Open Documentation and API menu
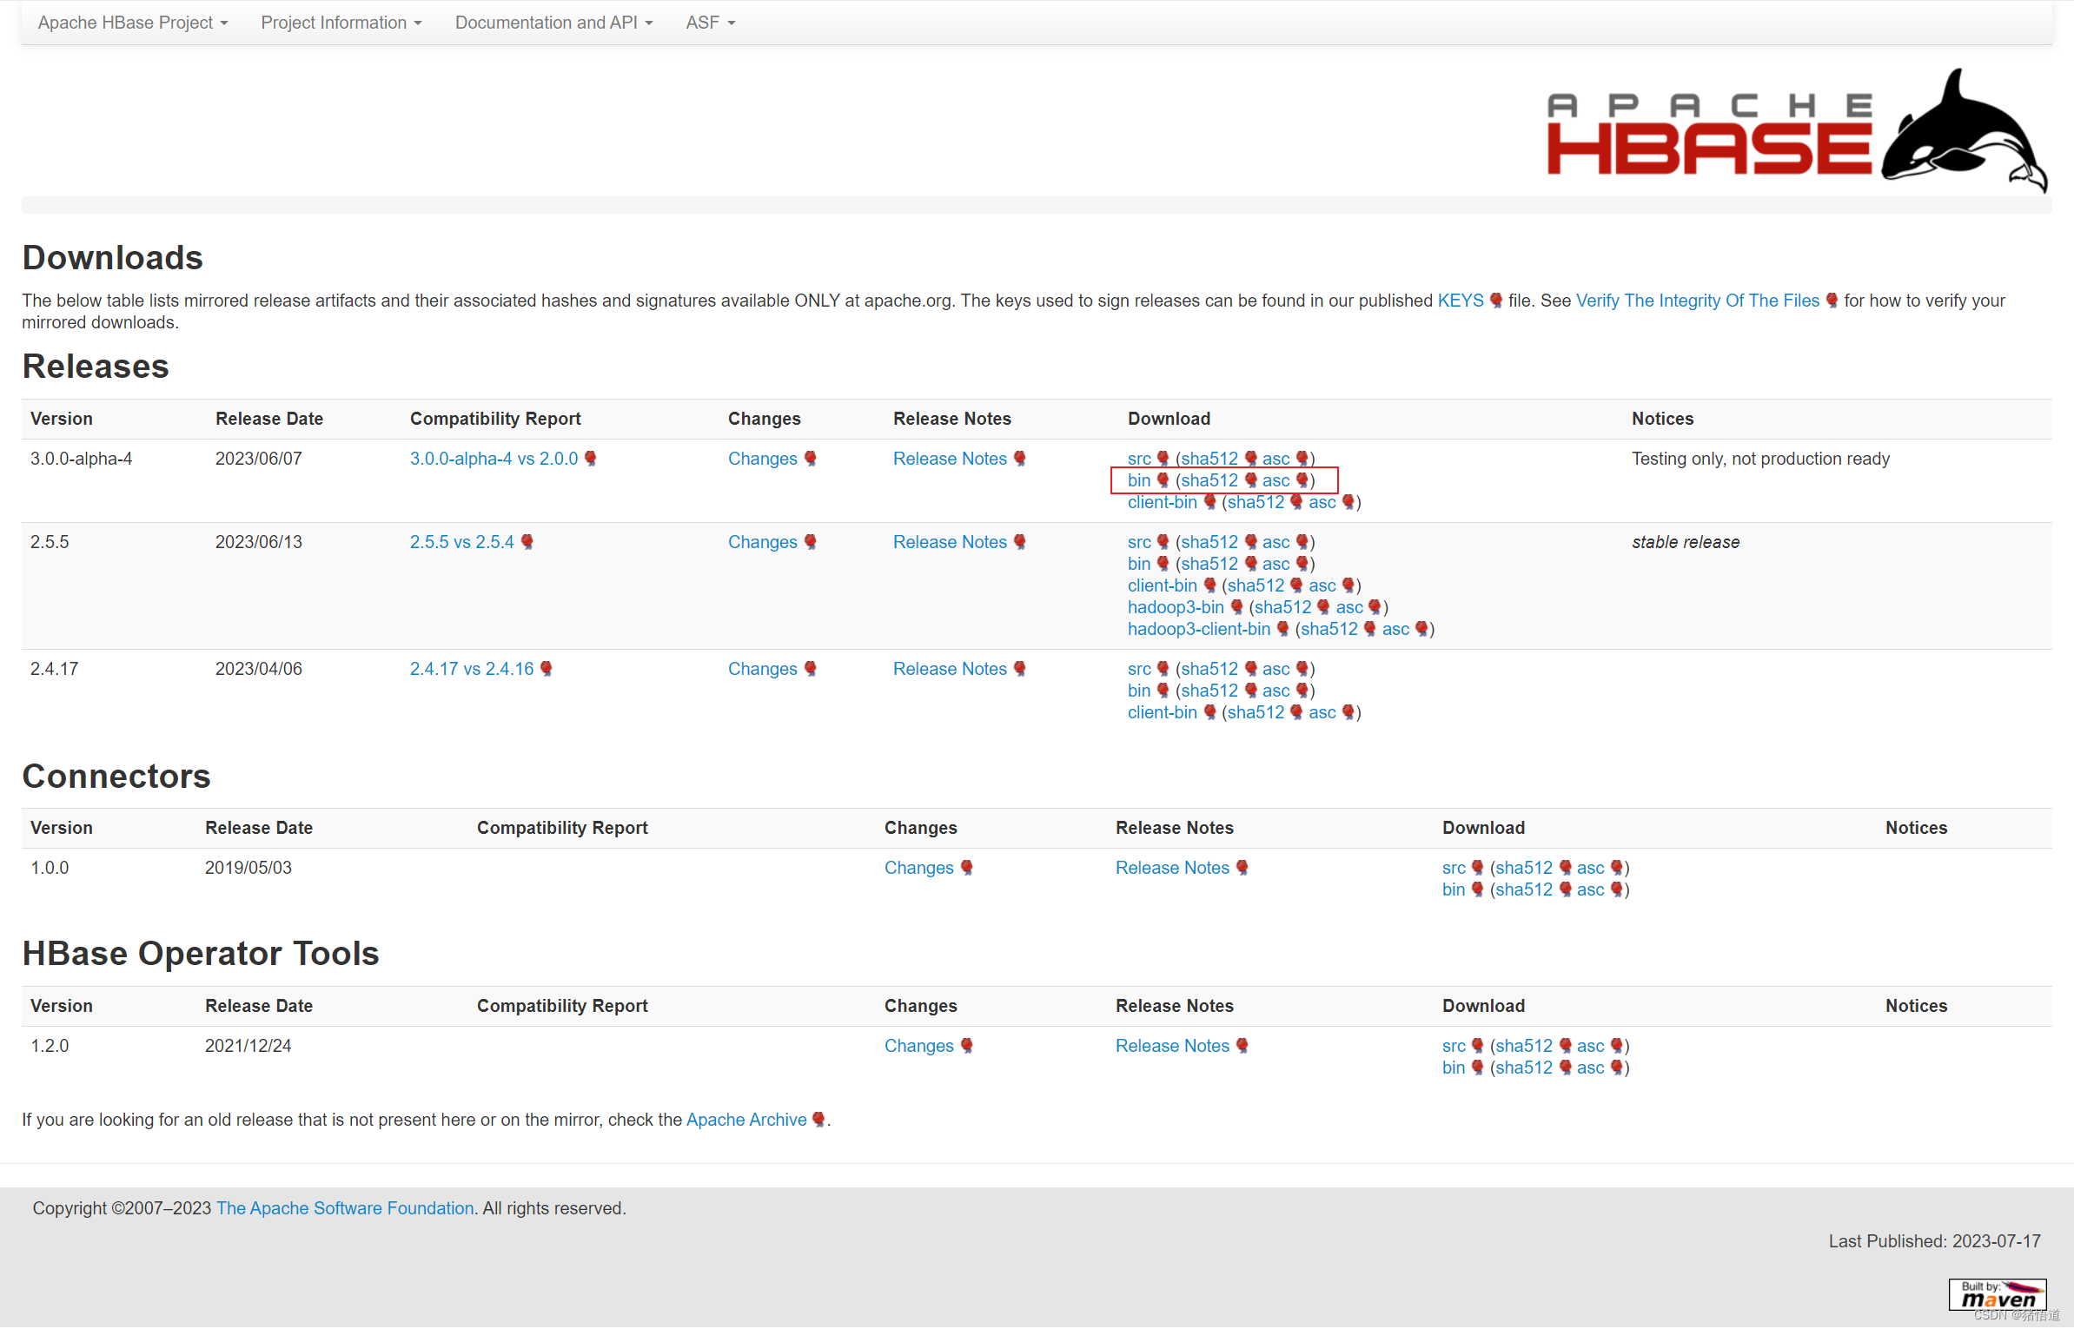Image resolution: width=2074 pixels, height=1329 pixels. 553,23
